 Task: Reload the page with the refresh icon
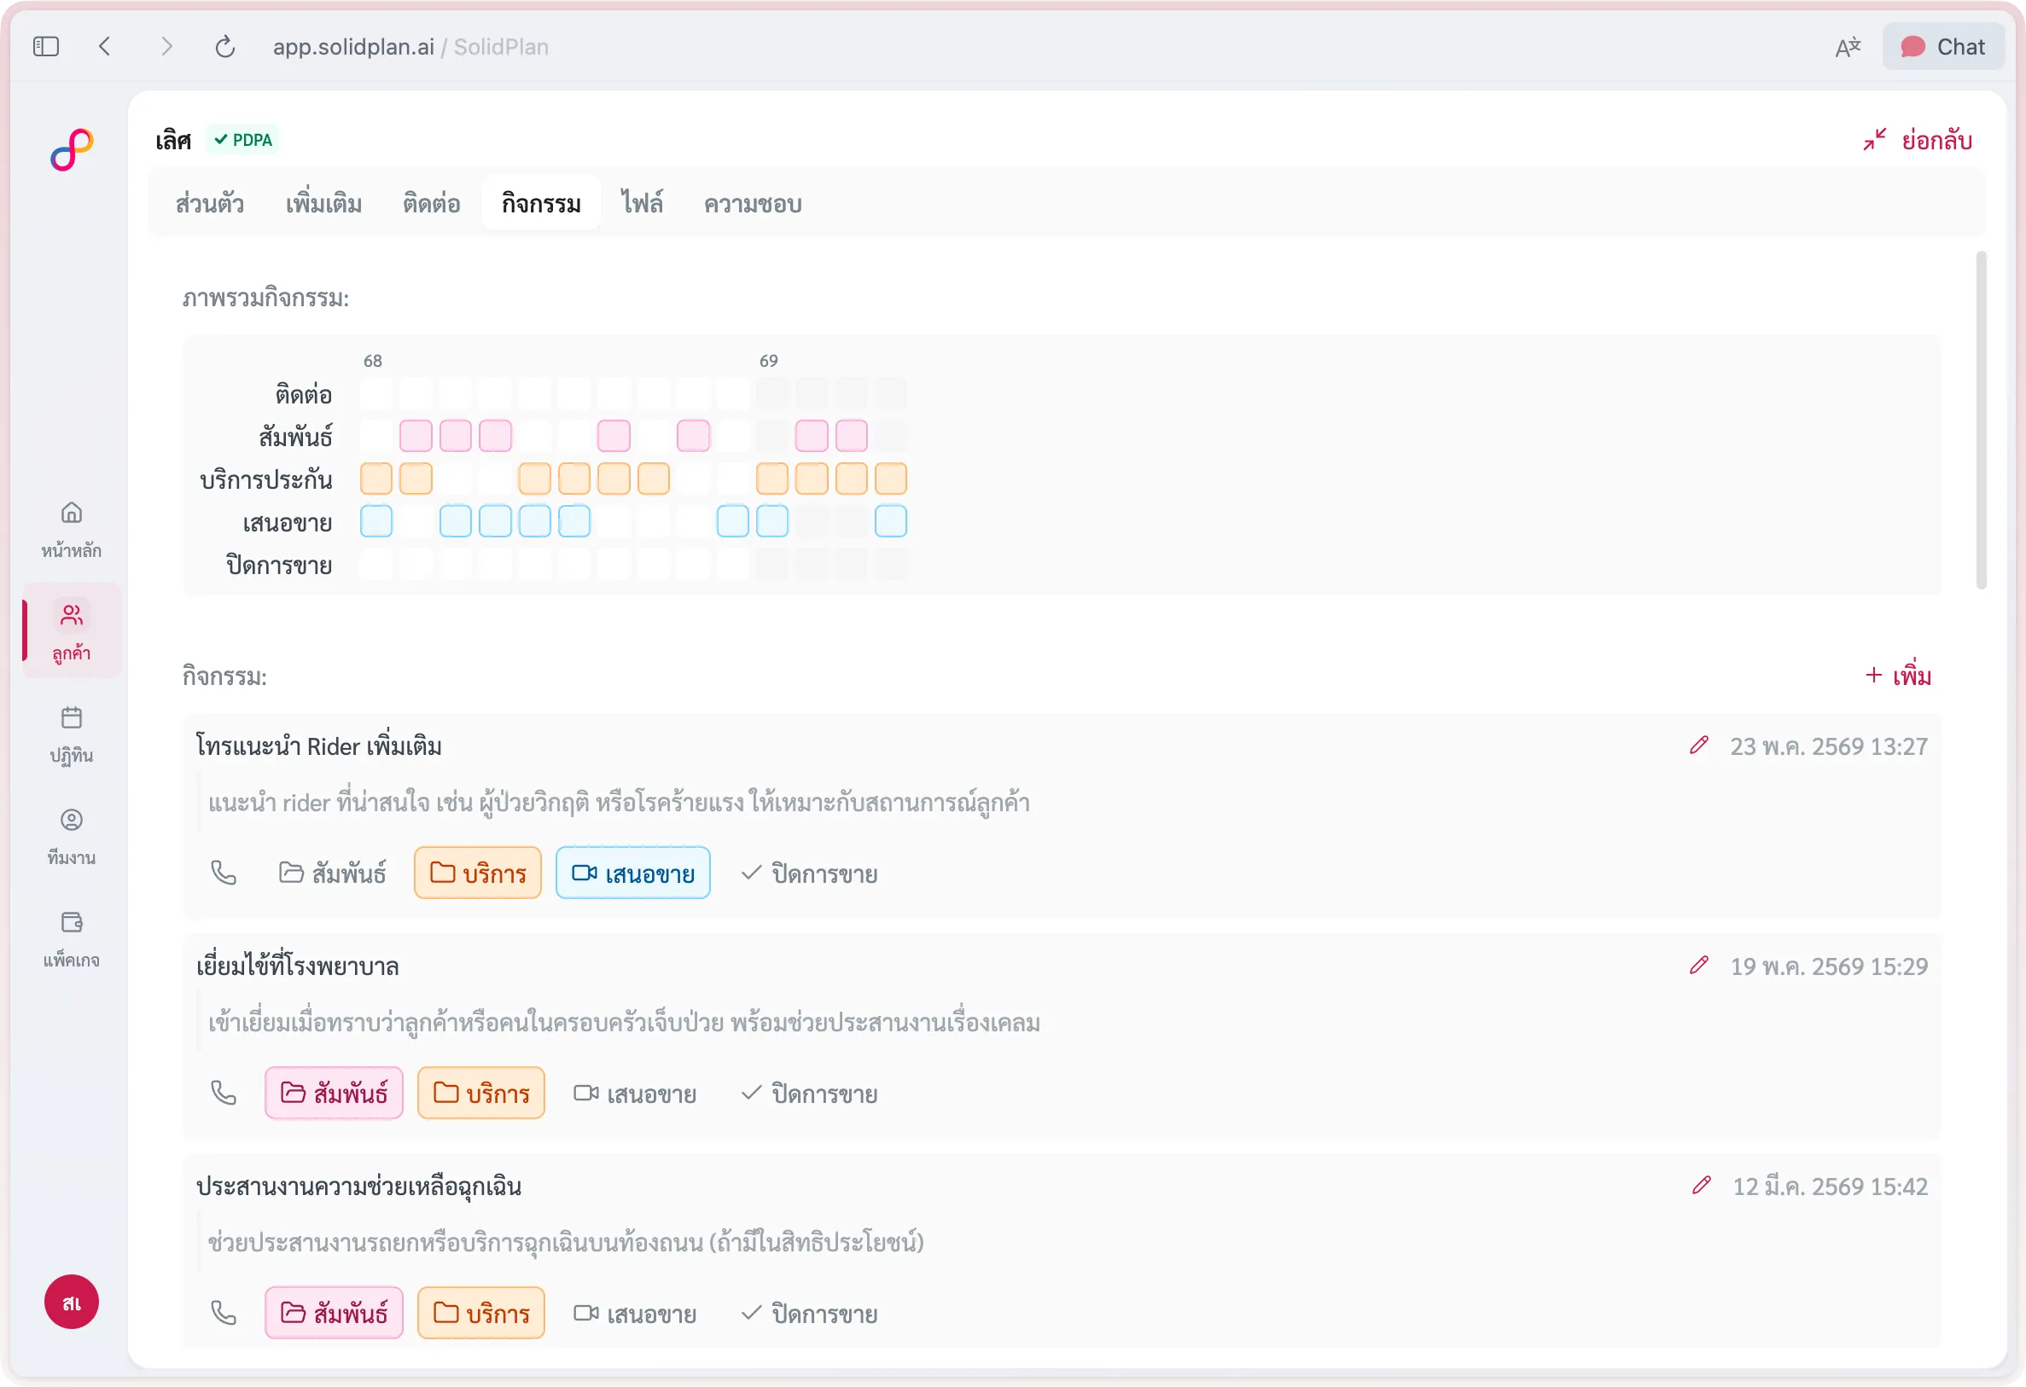[x=225, y=46]
